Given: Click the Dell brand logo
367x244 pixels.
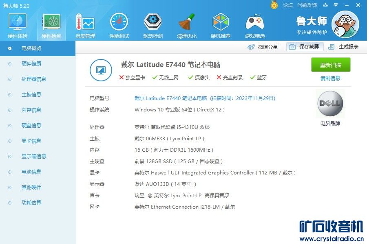Looking at the screenshot, I should (x=330, y=103).
